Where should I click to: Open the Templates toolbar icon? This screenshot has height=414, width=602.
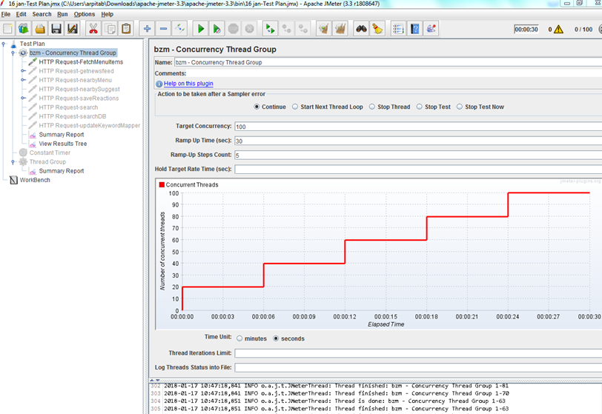coord(24,29)
